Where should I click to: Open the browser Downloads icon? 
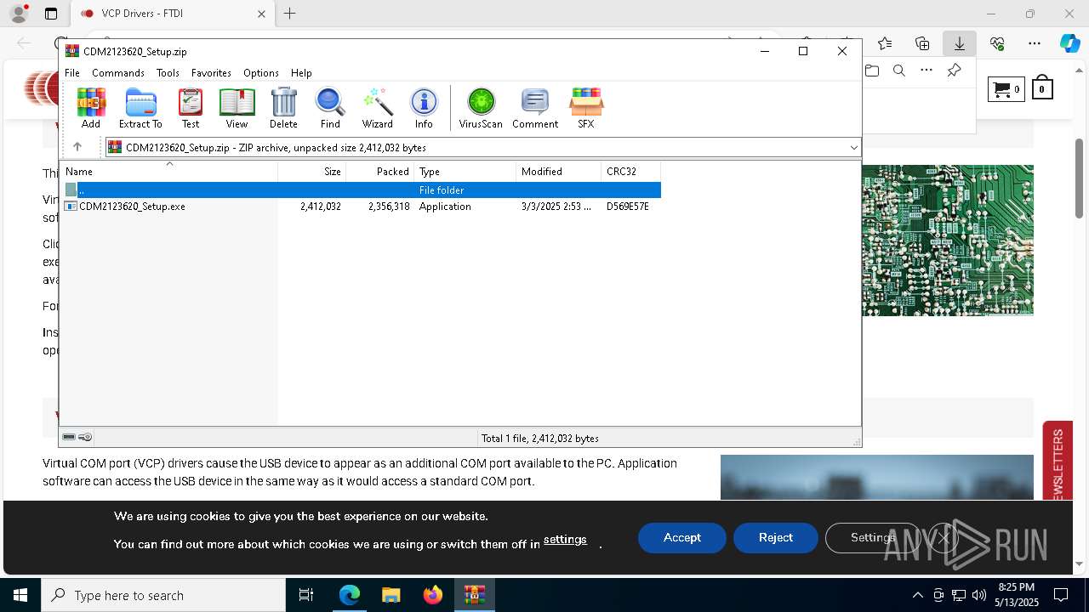tap(960, 43)
